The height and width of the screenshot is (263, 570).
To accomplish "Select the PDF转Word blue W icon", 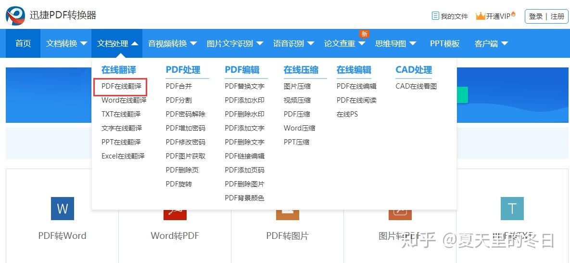I will [63, 209].
